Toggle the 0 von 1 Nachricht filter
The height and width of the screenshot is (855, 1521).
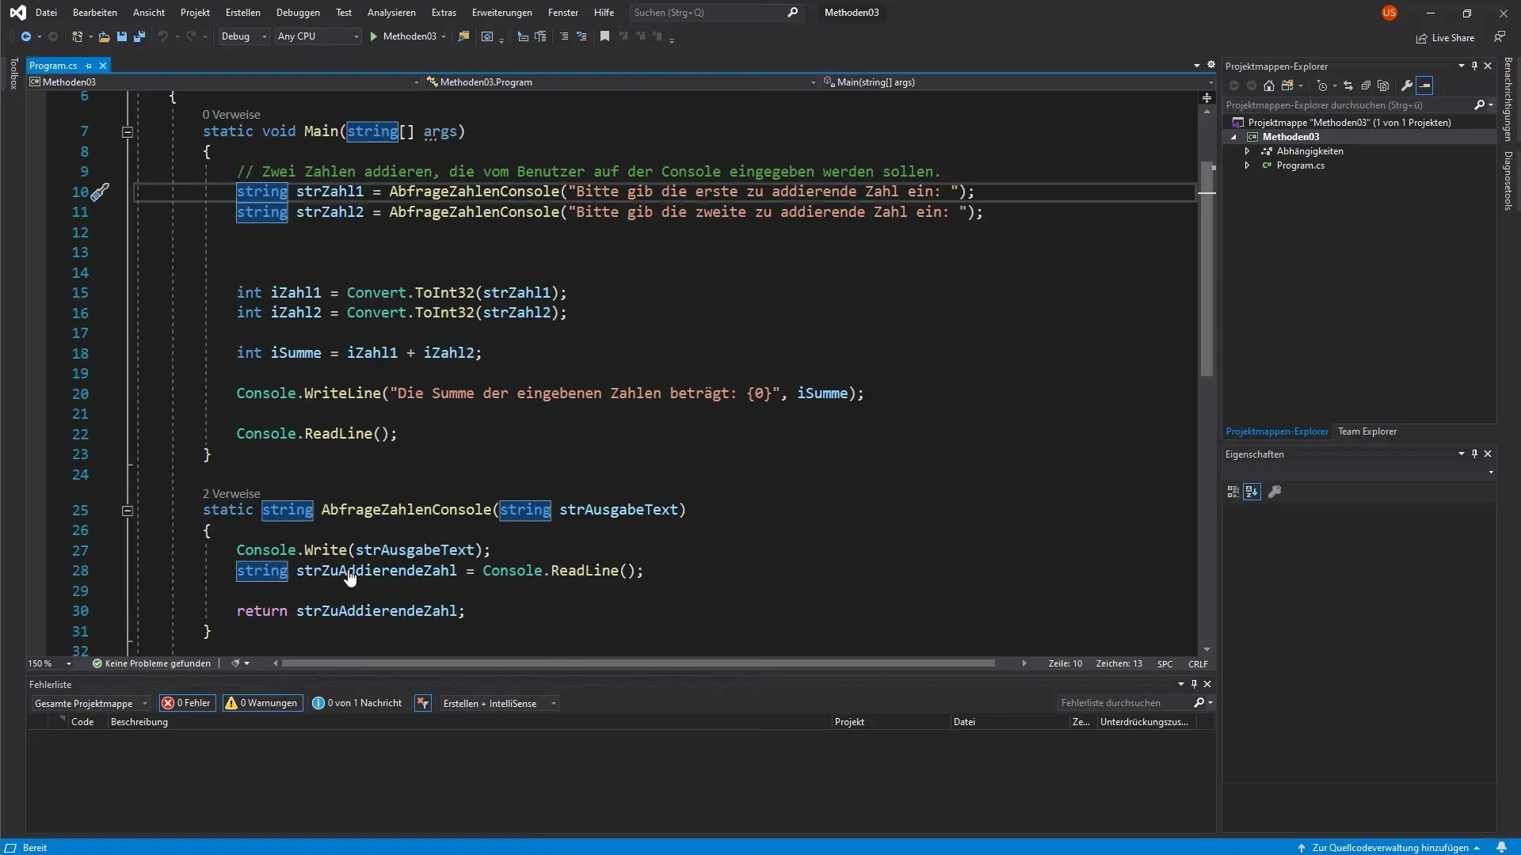pos(357,703)
